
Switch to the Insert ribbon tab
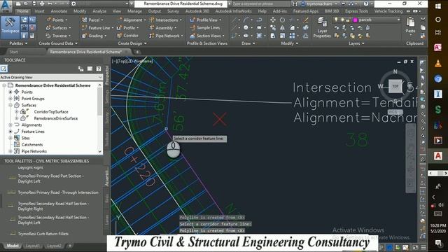pos(39,11)
